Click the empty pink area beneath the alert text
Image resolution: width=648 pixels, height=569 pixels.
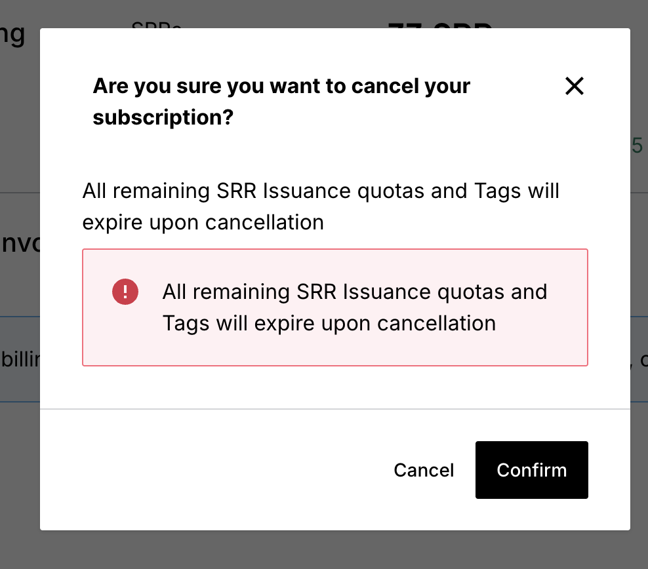click(x=334, y=351)
